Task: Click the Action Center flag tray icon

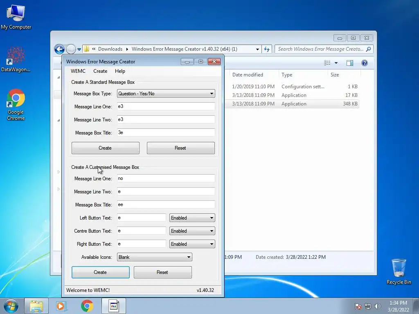Action: point(358,306)
